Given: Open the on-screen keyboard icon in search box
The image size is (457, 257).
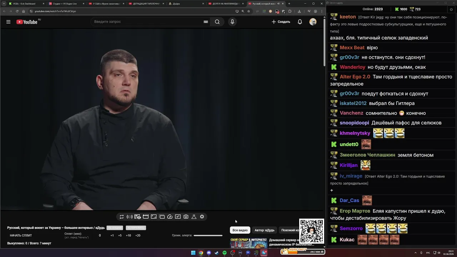Looking at the screenshot, I should point(206,22).
